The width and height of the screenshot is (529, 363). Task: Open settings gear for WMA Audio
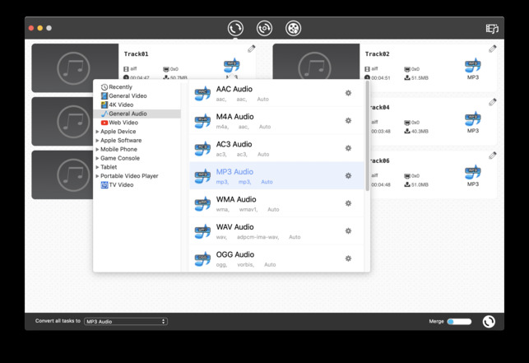click(348, 203)
